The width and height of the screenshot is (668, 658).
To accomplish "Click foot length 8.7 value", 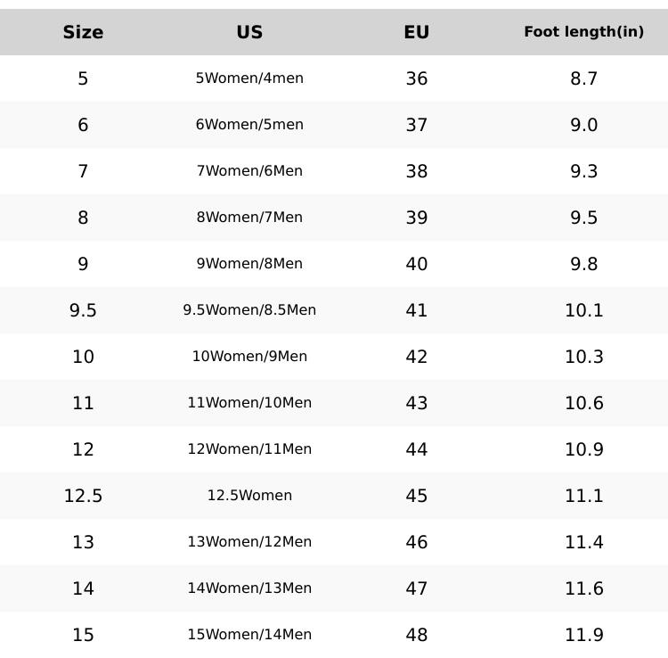I will (x=583, y=78).
